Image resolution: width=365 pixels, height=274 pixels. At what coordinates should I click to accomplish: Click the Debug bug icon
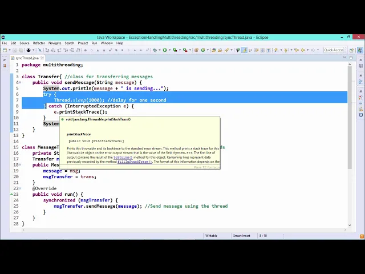tap(155, 50)
